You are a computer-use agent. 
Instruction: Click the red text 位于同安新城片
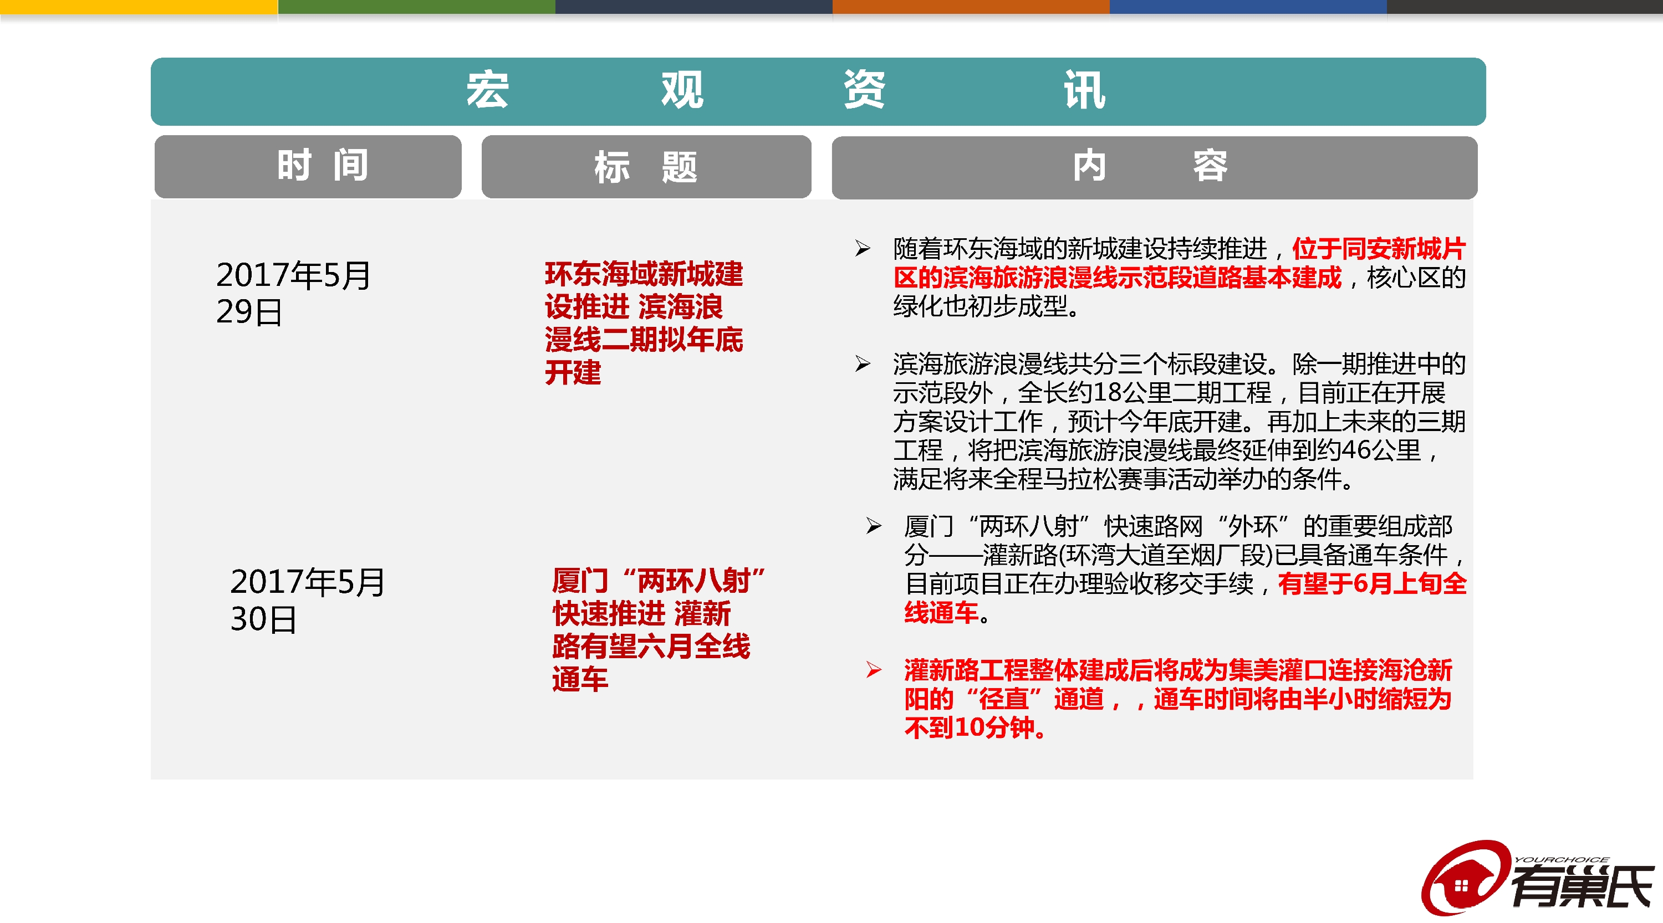[x=1379, y=248]
